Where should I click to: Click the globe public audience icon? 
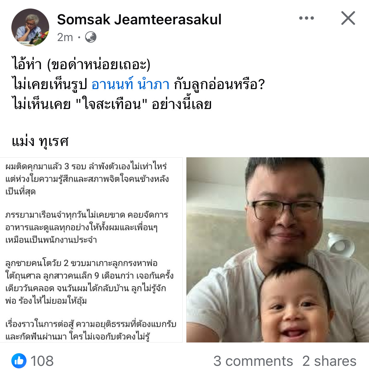[x=91, y=37]
